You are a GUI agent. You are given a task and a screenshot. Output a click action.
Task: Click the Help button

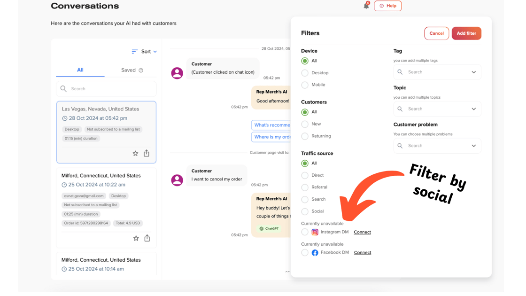tap(388, 6)
